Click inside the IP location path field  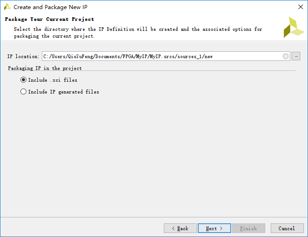click(x=162, y=56)
